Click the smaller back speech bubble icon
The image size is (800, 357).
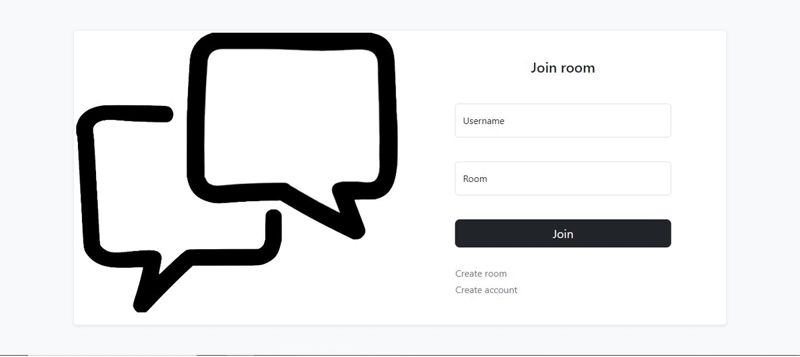pos(179,208)
